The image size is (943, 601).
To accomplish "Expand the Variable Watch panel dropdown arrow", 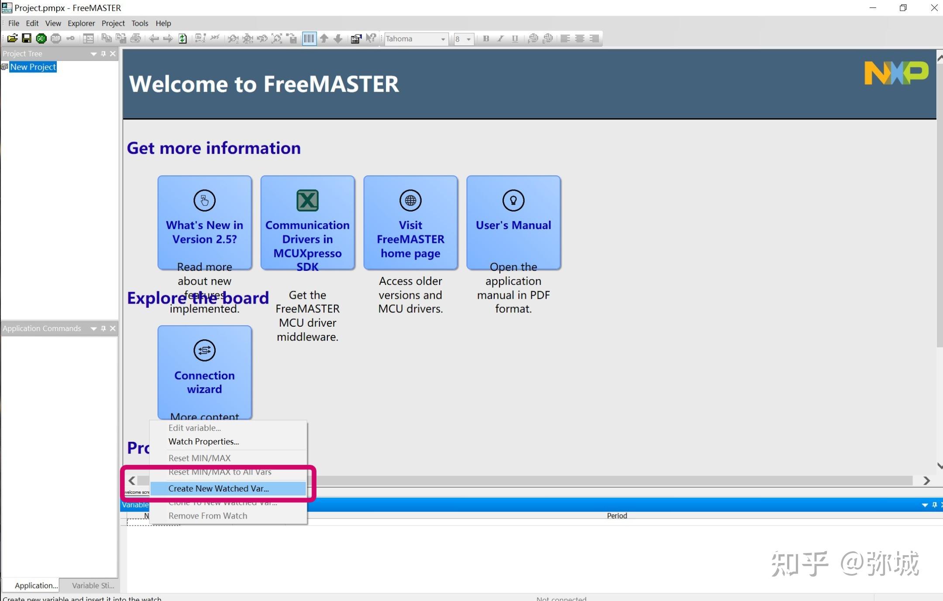I will 925,505.
